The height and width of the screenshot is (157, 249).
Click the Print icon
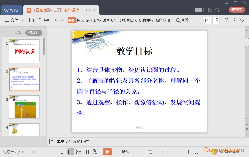pyautogui.click(x=47, y=20)
